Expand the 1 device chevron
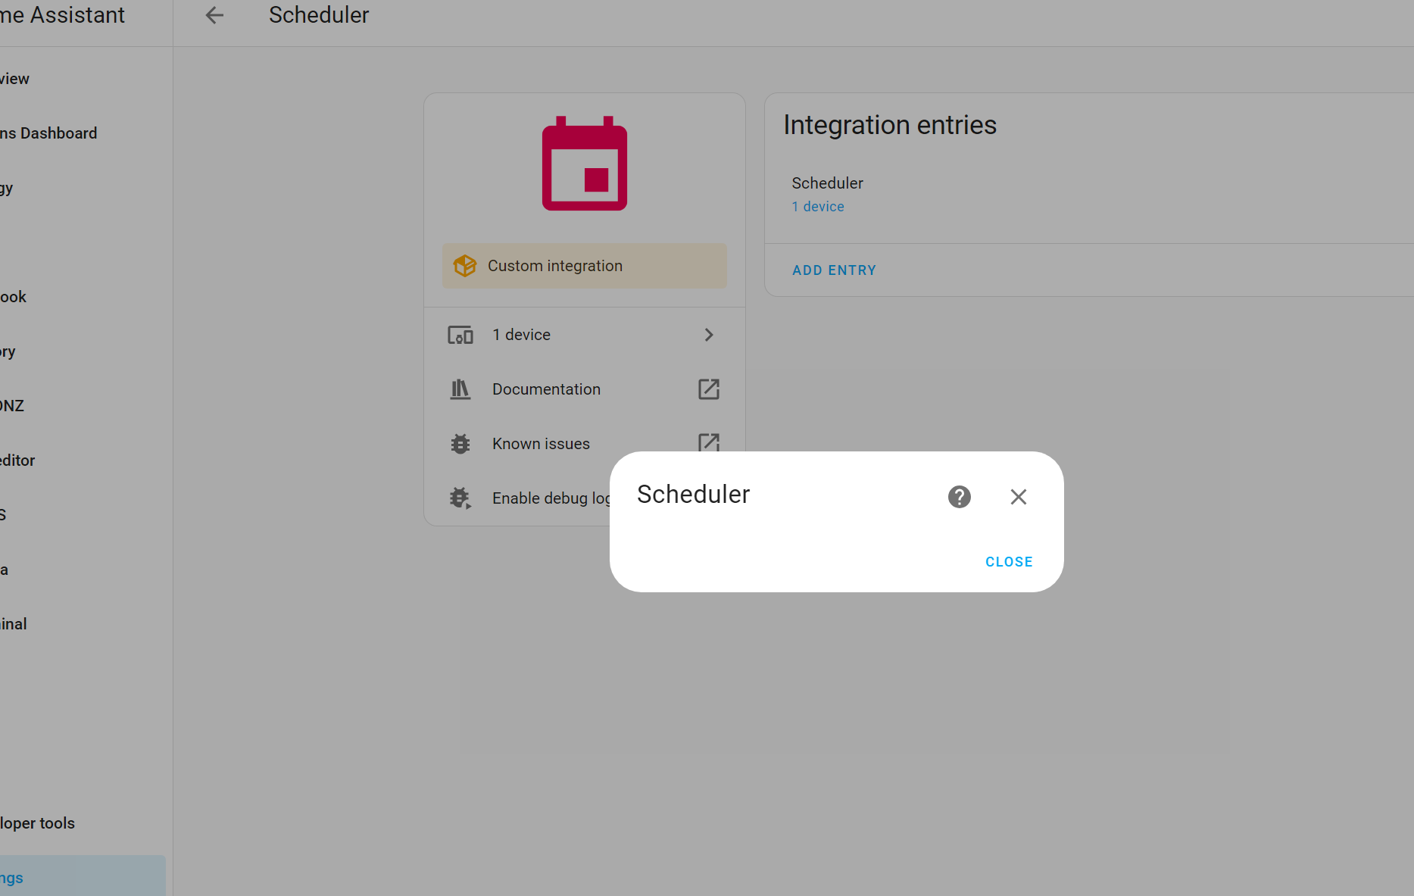 pyautogui.click(x=708, y=334)
